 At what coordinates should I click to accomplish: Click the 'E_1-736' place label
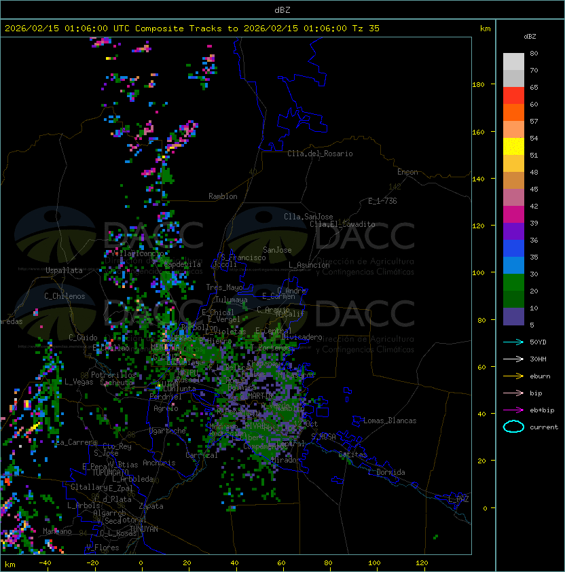click(382, 201)
